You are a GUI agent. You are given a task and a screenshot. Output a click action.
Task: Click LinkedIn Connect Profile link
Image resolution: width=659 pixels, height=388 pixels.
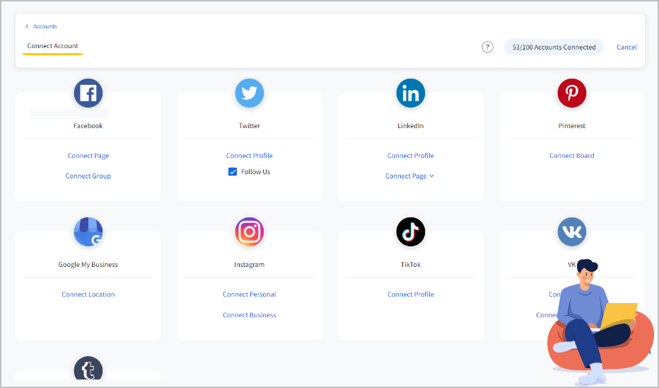click(x=411, y=156)
